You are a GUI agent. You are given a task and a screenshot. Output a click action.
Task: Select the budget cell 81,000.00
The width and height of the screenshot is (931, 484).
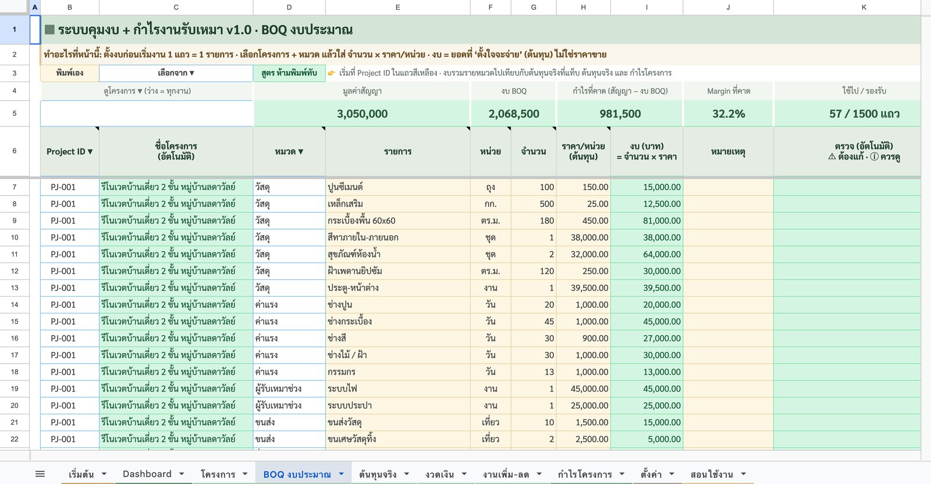click(x=646, y=221)
